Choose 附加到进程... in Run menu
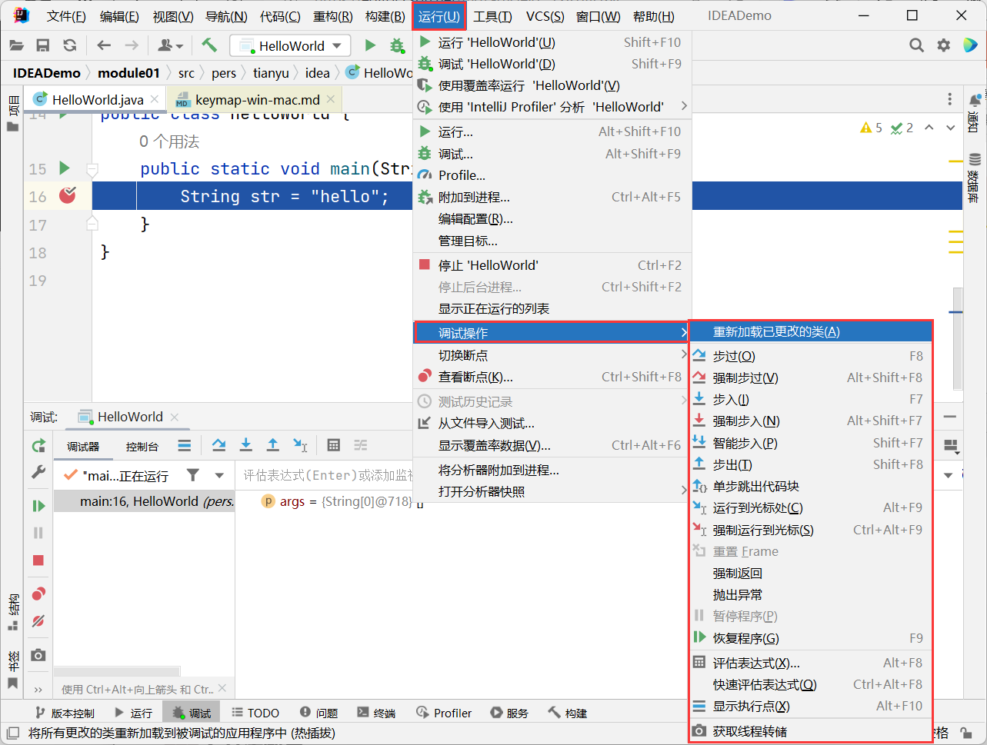Viewport: 987px width, 745px height. (552, 197)
